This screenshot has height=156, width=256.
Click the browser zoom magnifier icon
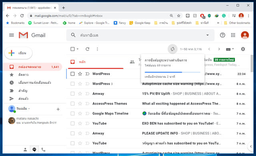tap(171, 16)
